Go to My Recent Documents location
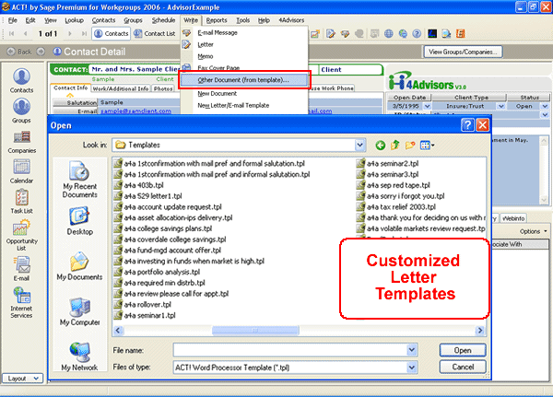 coord(79,179)
